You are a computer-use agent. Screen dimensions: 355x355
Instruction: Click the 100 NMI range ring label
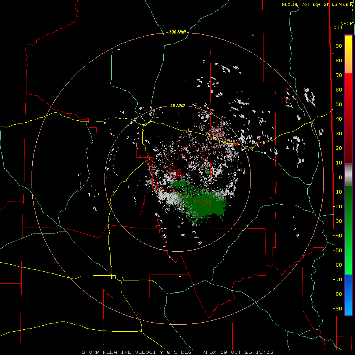(x=177, y=32)
